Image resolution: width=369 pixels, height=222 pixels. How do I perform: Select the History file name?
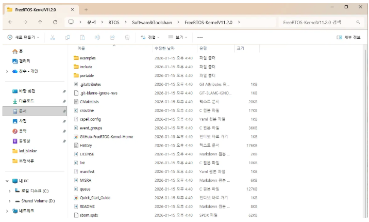[86, 146]
